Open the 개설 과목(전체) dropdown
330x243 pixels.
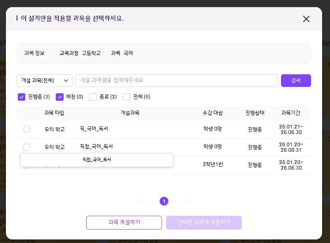click(x=45, y=81)
